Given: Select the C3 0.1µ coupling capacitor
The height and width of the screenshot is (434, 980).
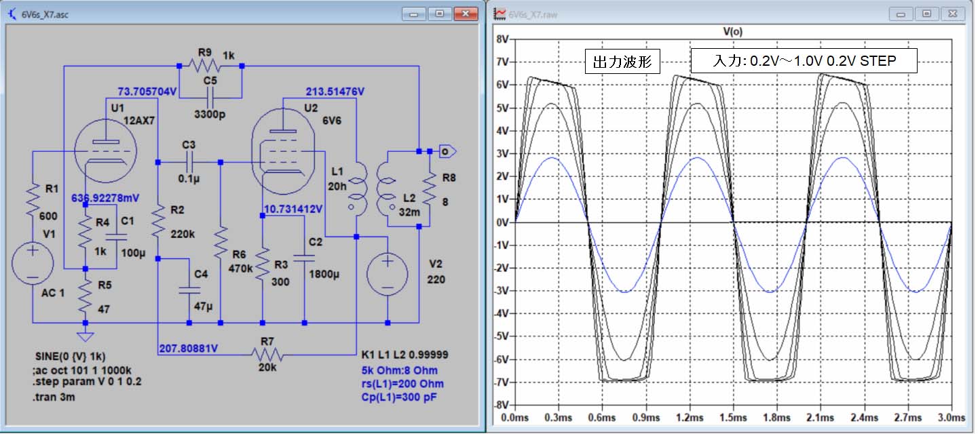Looking at the screenshot, I should pyautogui.click(x=189, y=161).
